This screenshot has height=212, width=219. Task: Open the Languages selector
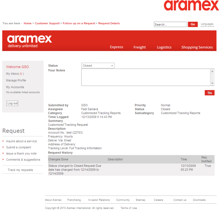207,24
